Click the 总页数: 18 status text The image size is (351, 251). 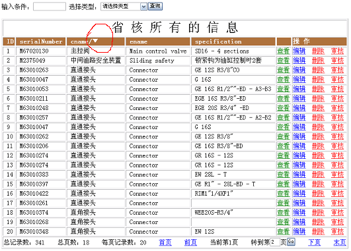(73, 242)
